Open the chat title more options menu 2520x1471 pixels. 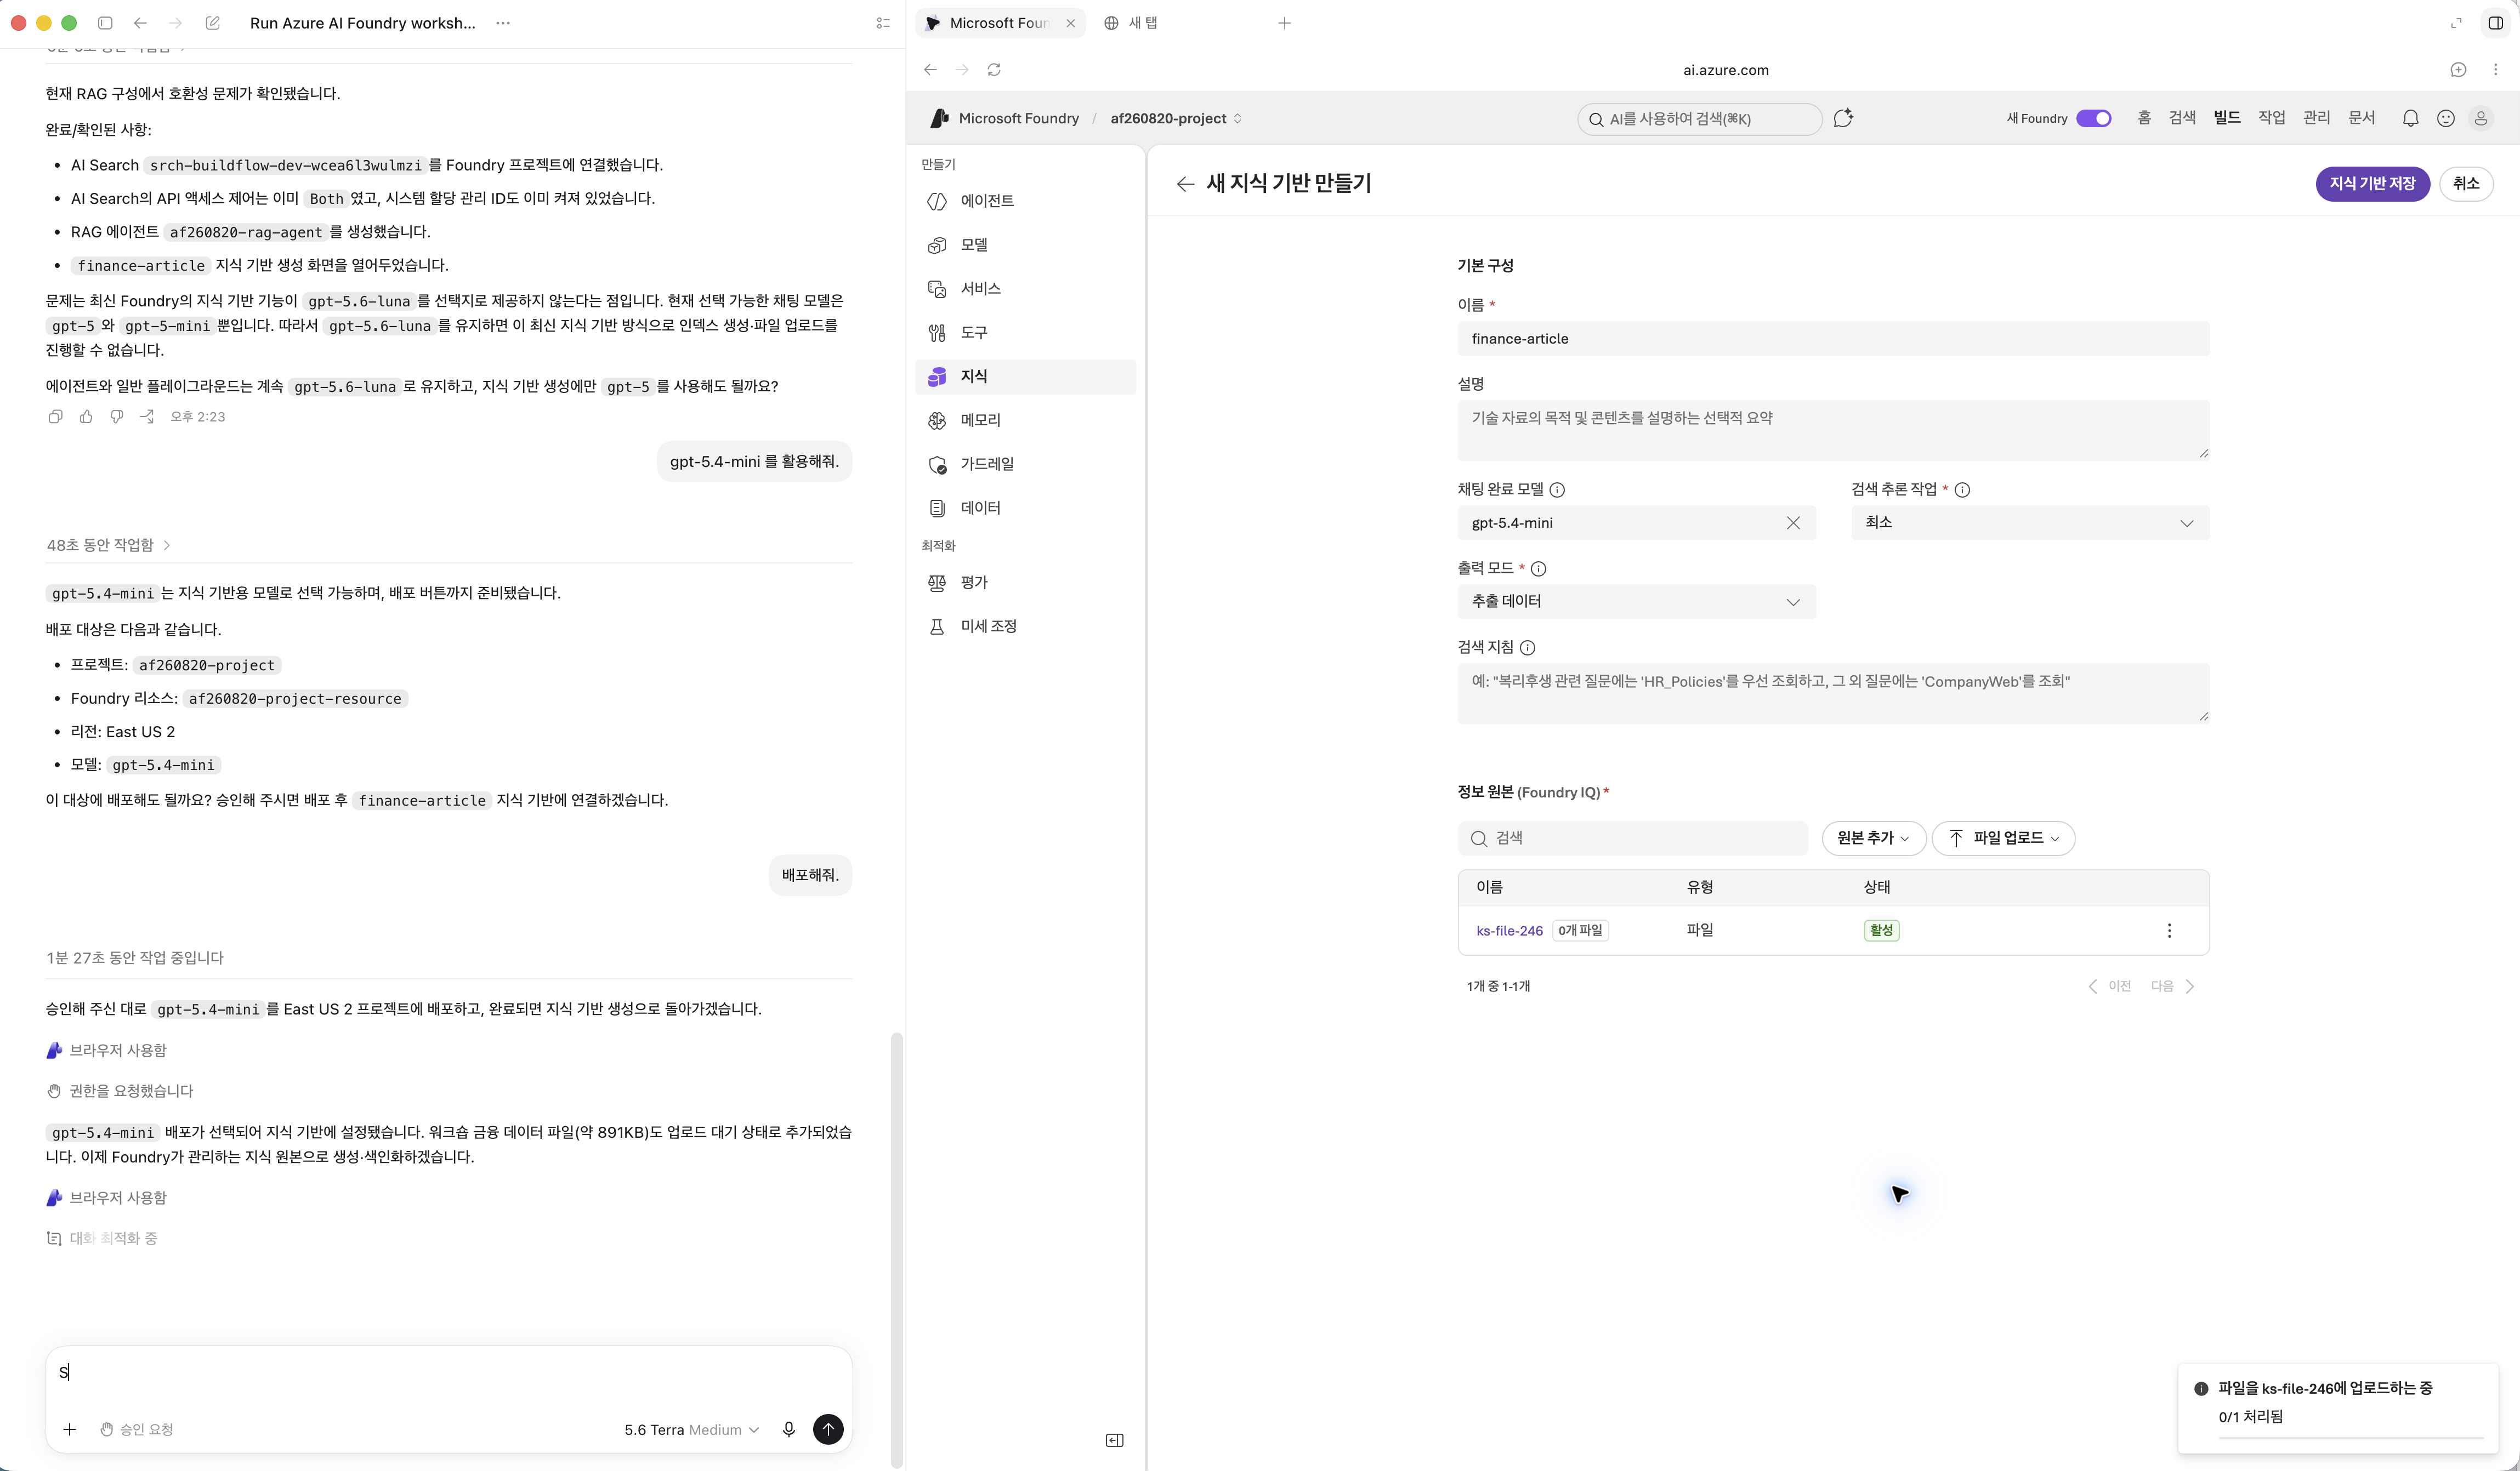[x=503, y=23]
